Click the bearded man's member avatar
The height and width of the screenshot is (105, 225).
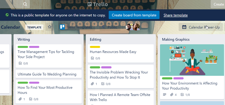pos(129,27)
